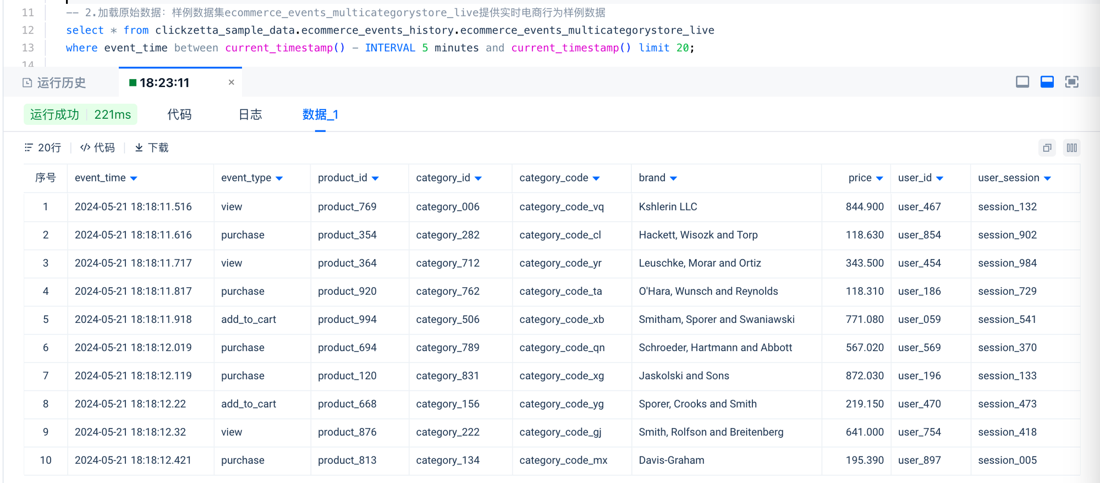This screenshot has height=483, width=1100.
Task: Open the 数据_1 results tab
Action: 320,114
